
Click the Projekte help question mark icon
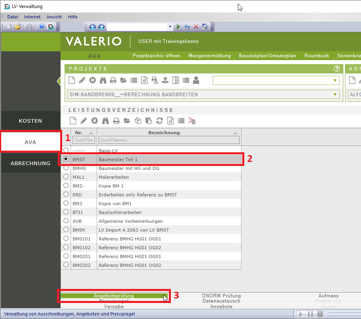[x=337, y=69]
